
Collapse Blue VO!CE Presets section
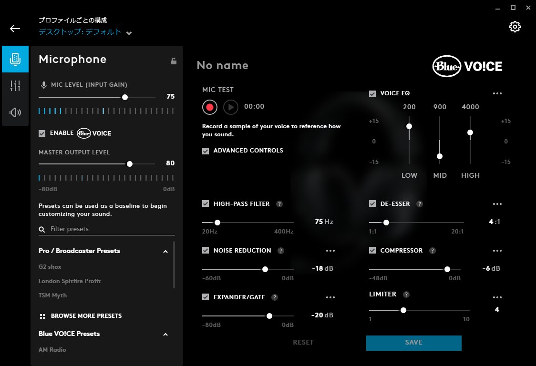[x=165, y=335]
